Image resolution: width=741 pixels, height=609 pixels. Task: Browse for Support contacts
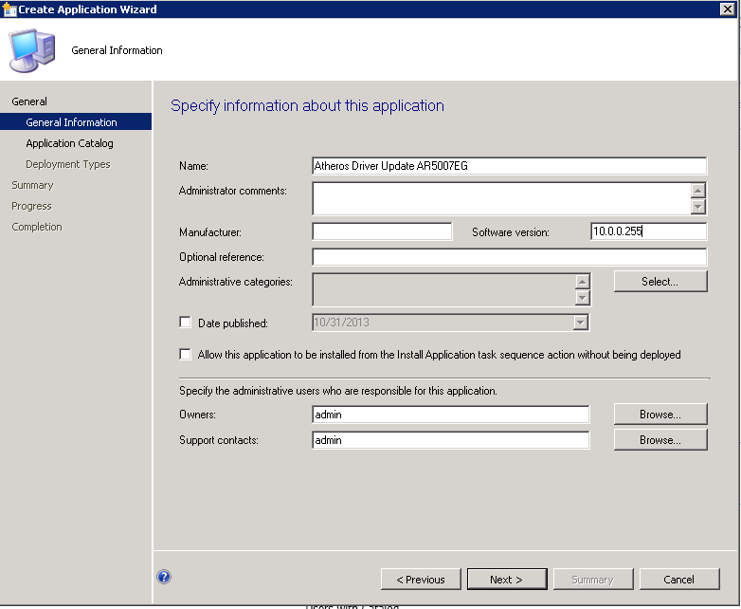pyautogui.click(x=660, y=440)
